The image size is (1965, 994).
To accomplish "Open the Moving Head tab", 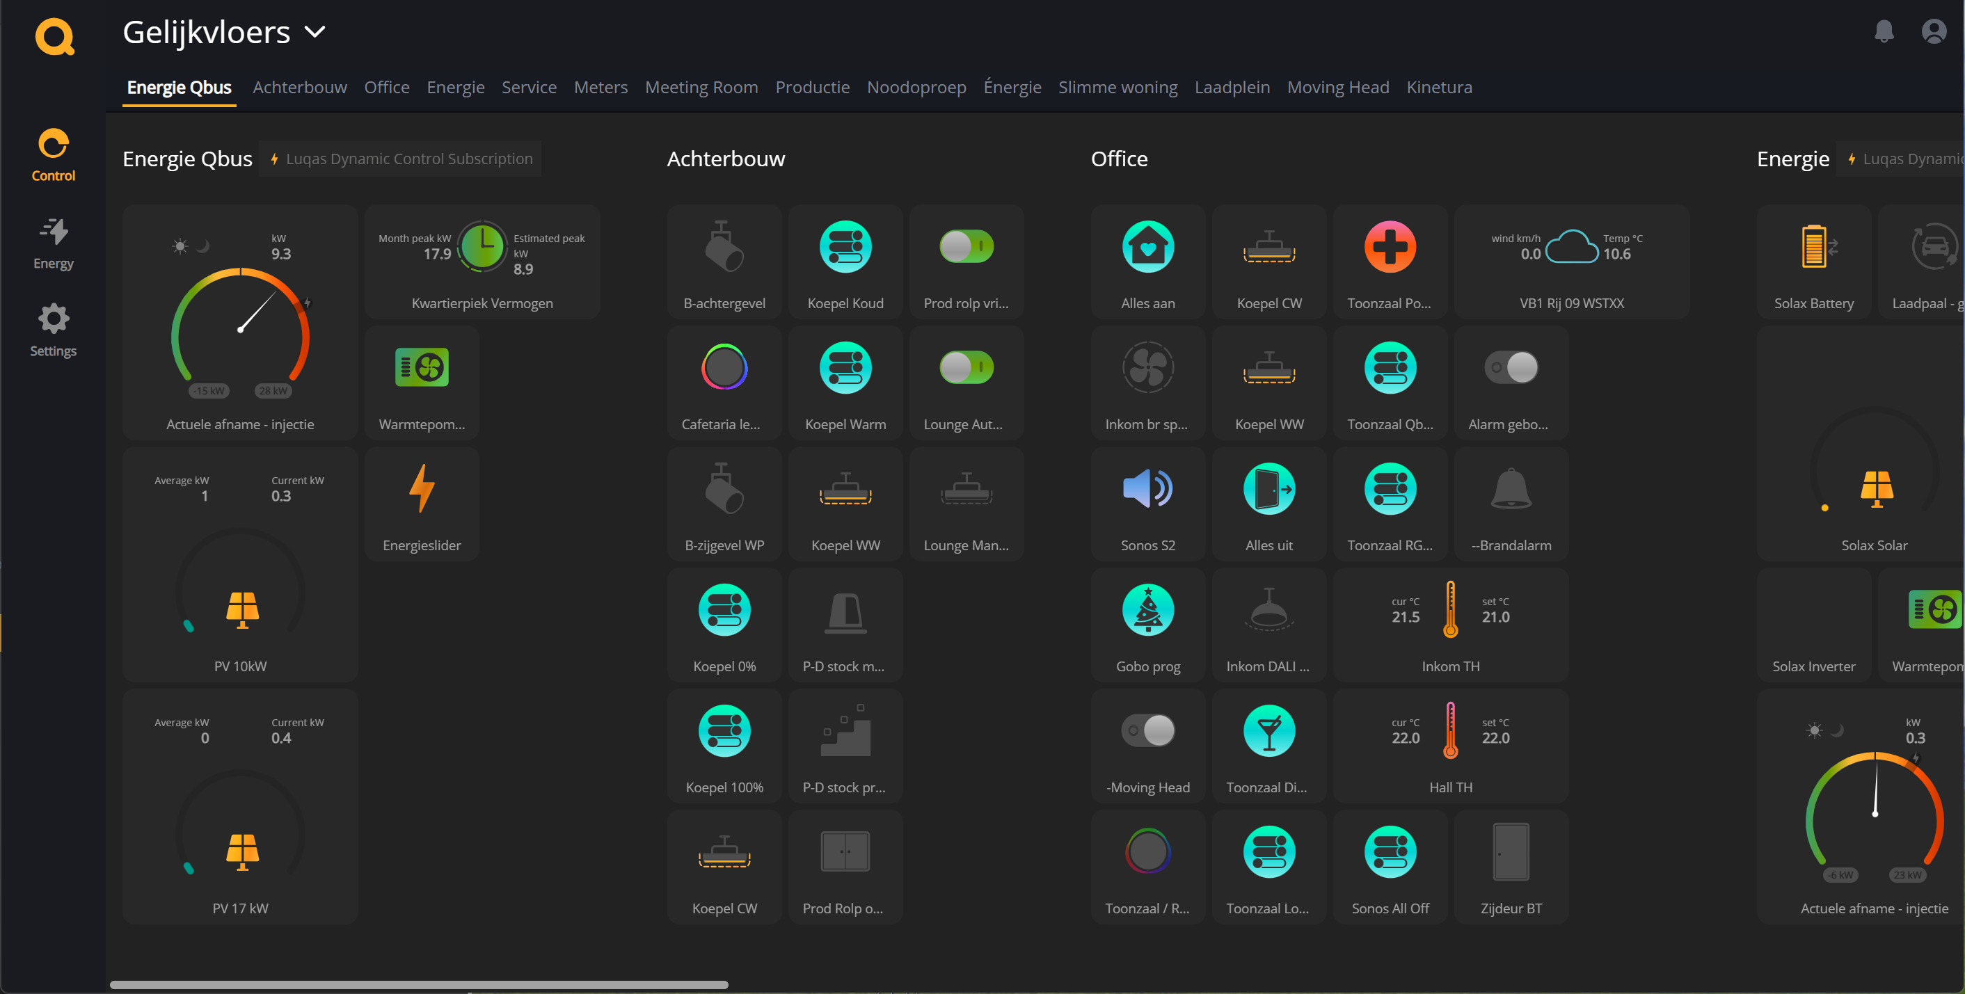I will [1339, 87].
